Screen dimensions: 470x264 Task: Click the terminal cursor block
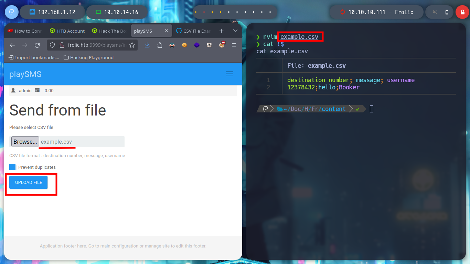(372, 109)
